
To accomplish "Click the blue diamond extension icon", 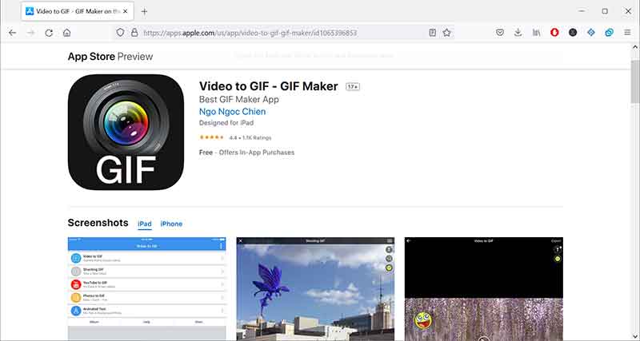I will [591, 33].
